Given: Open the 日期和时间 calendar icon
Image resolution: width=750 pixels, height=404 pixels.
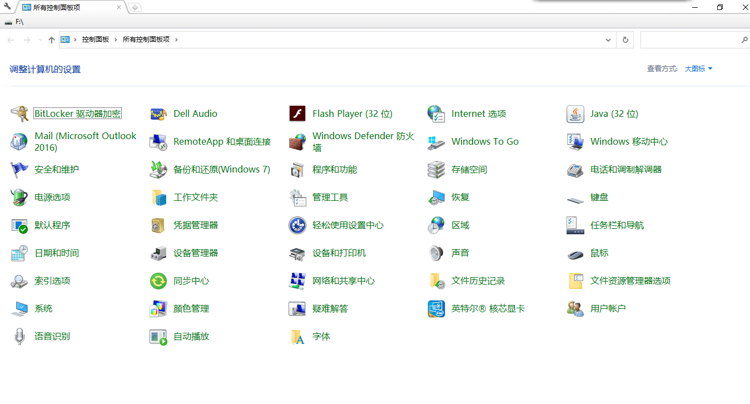Looking at the screenshot, I should (x=19, y=253).
